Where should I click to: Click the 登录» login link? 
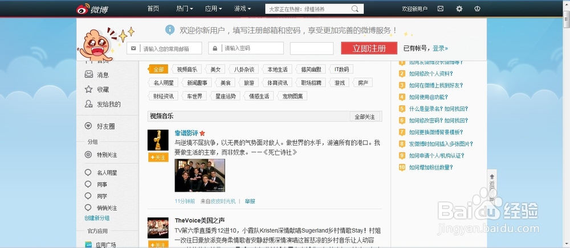(x=440, y=48)
